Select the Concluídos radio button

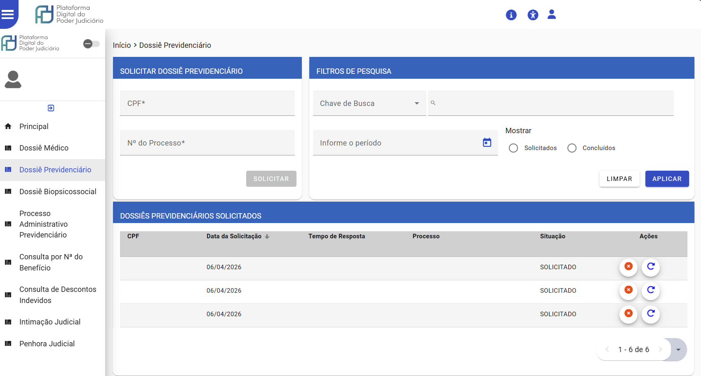click(x=572, y=148)
